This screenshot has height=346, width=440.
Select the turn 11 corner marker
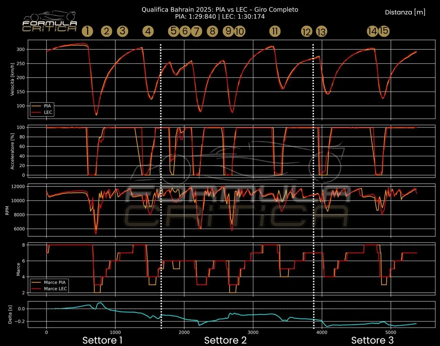tap(275, 31)
